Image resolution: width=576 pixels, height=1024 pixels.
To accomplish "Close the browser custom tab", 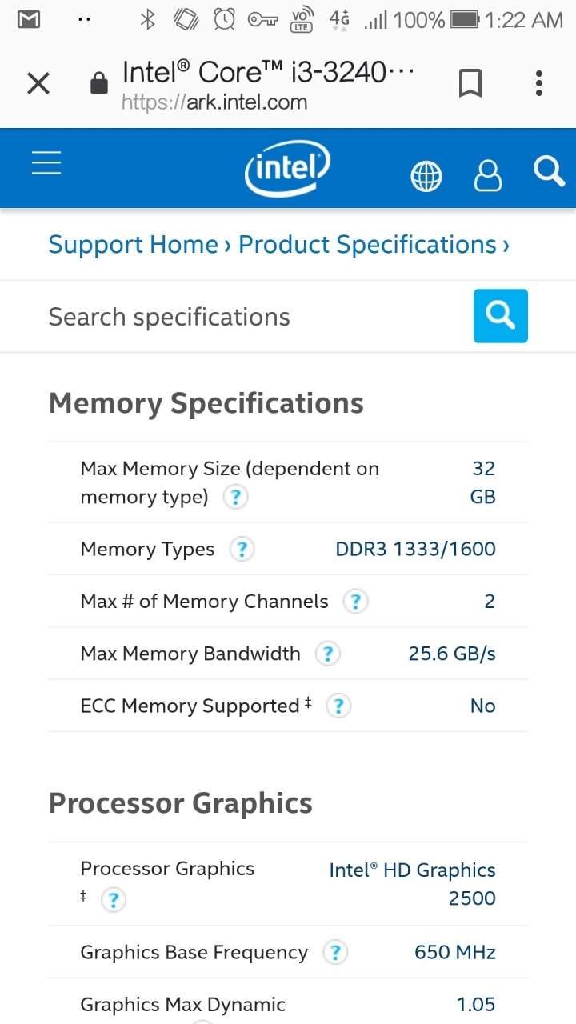I will tap(38, 83).
